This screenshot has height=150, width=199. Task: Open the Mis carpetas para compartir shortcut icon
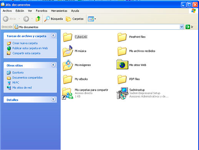coord(68,93)
